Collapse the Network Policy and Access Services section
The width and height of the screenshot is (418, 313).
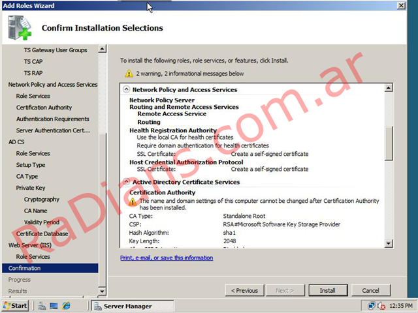point(125,89)
